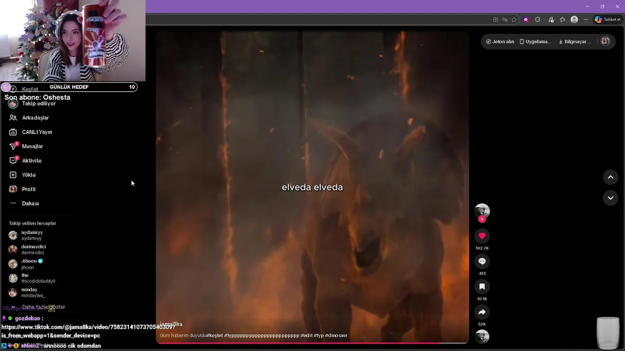The image size is (625, 351).
Task: Click Takip edilen hesaplar heading
Action: (x=32, y=223)
